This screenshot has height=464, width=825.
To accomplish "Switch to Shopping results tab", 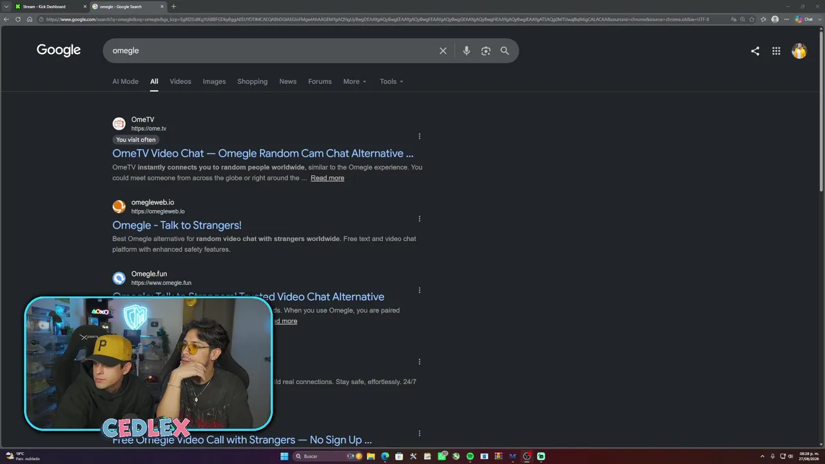I will click(252, 82).
